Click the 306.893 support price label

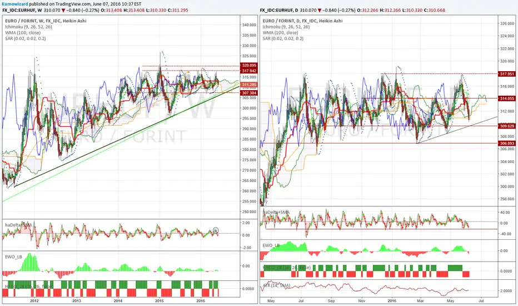tap(507, 143)
